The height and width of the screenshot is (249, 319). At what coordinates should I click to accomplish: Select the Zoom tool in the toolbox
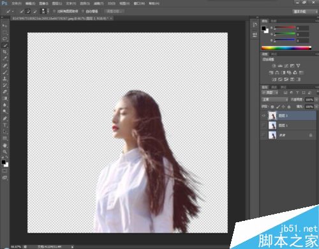4,152
